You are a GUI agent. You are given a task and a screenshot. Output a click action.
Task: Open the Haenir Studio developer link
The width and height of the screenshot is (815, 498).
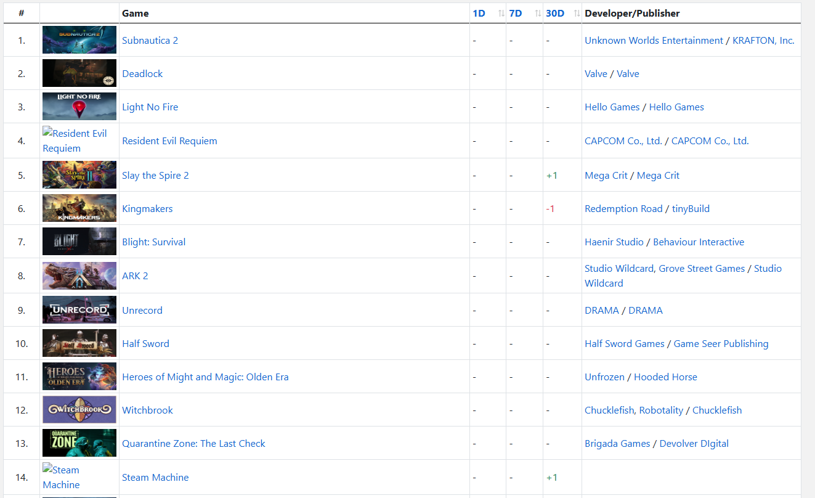(x=614, y=242)
